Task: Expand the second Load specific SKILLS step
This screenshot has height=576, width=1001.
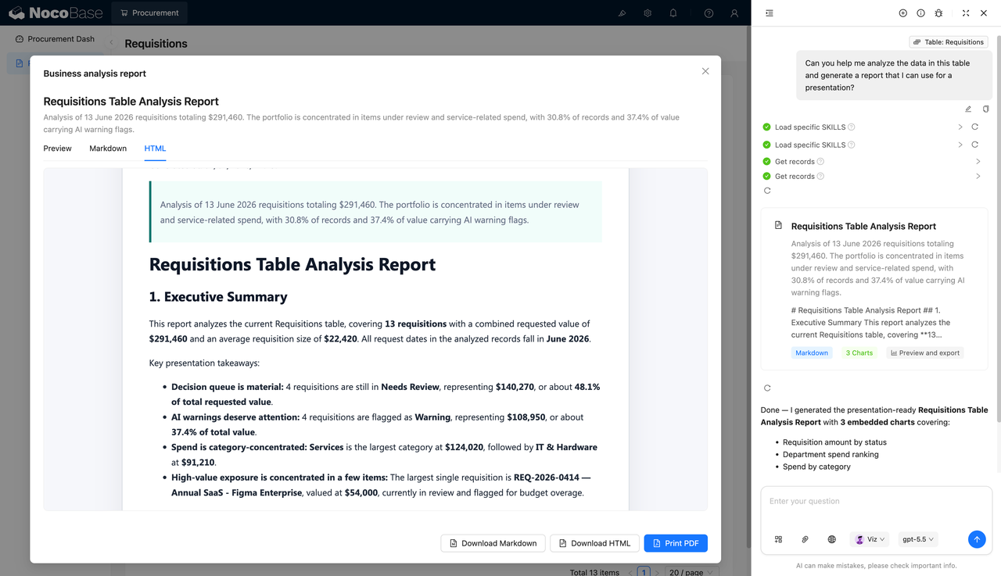Action: click(x=960, y=145)
